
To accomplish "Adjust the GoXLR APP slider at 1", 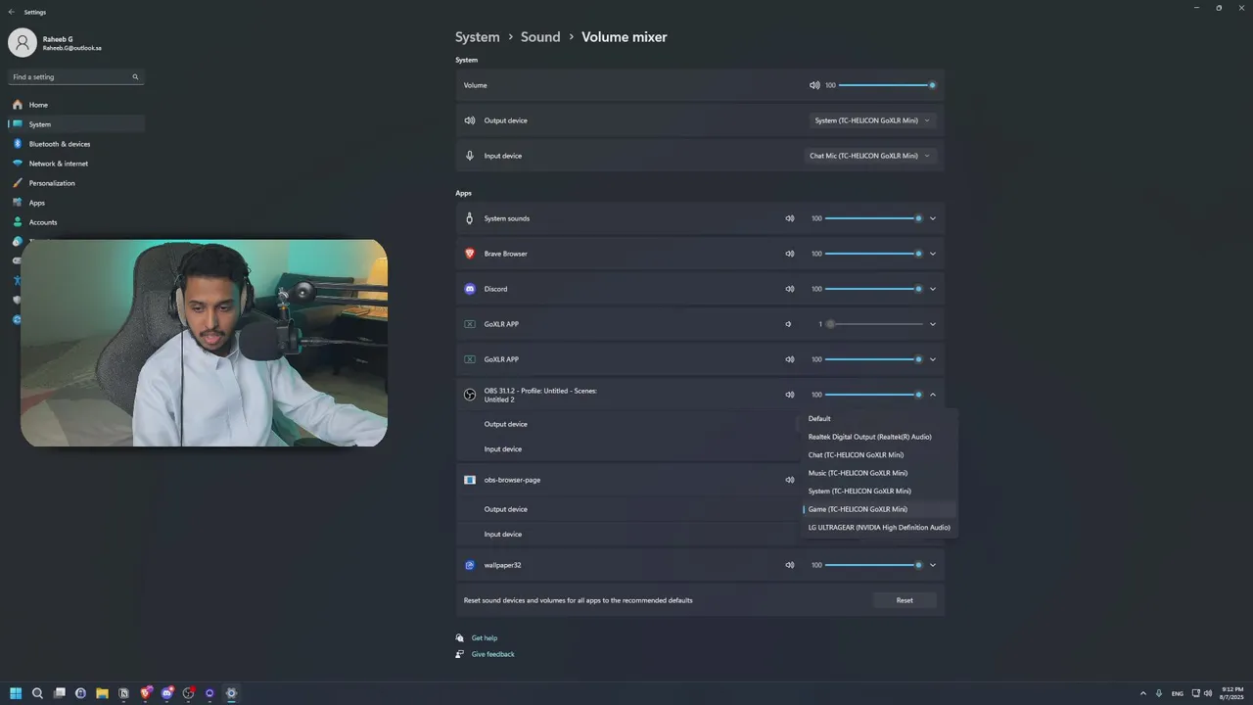I will tap(873, 324).
